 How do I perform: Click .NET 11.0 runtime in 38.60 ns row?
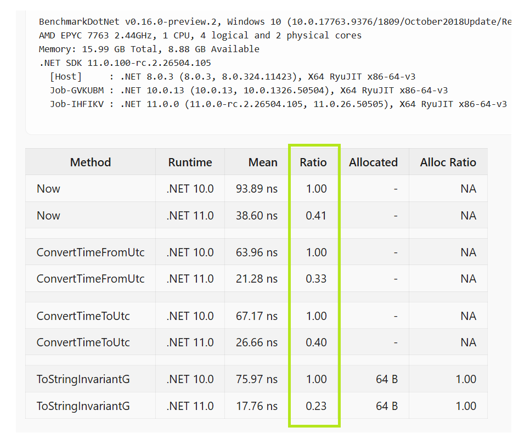pyautogui.click(x=190, y=215)
